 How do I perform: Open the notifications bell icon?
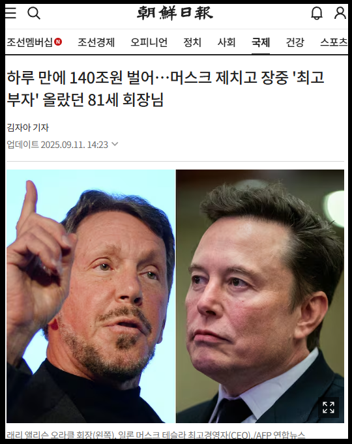click(x=317, y=13)
